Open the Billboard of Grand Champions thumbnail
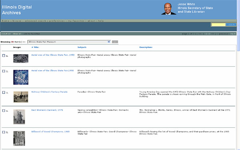 [x=19, y=138]
